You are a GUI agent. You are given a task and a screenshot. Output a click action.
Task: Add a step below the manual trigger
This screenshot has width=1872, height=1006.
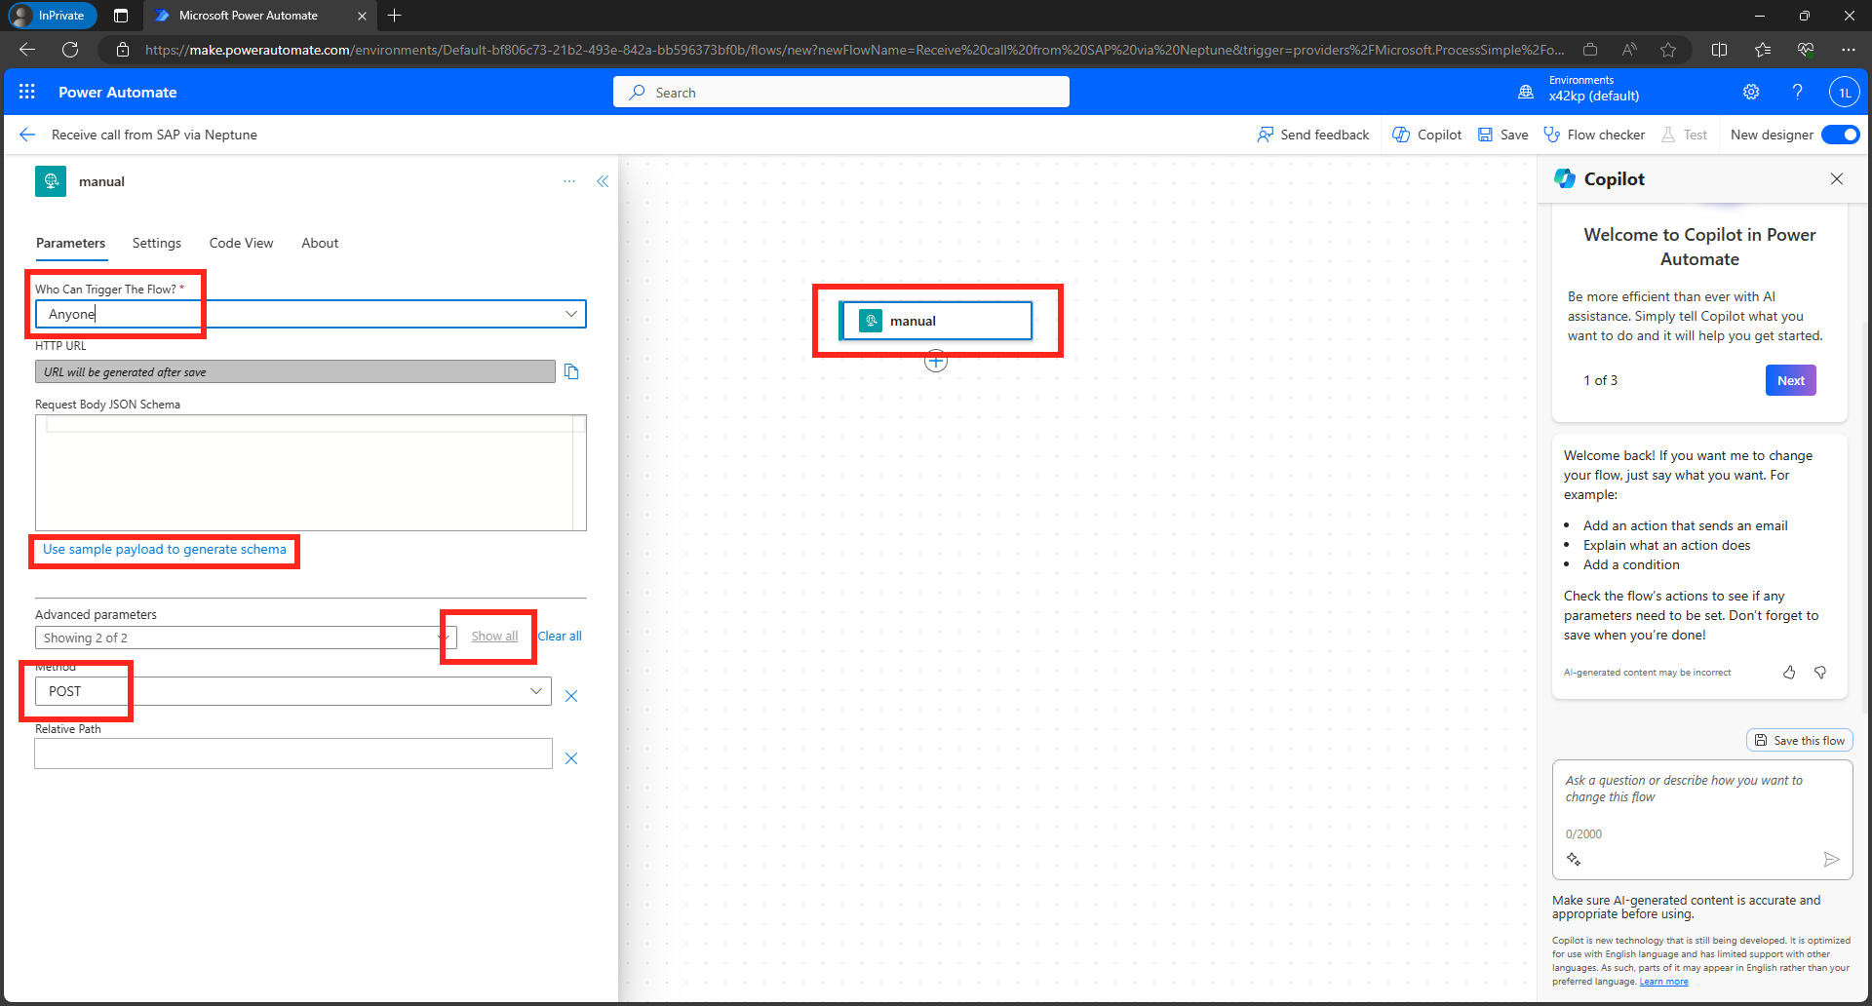click(936, 362)
